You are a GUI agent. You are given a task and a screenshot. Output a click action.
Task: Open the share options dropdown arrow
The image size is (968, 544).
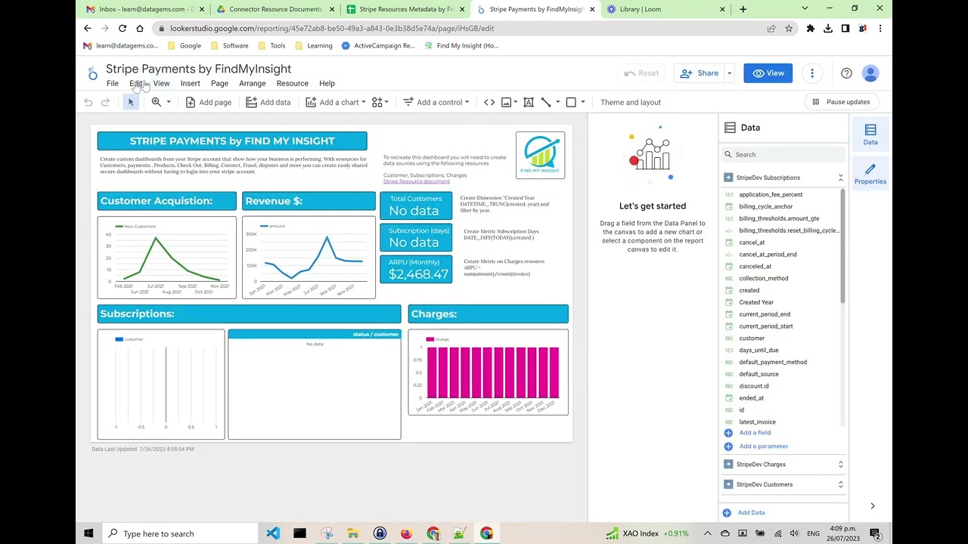730,73
